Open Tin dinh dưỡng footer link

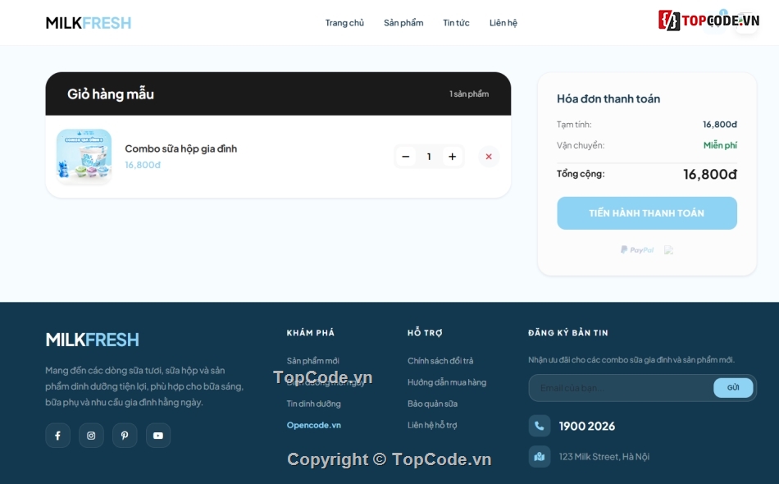313,404
